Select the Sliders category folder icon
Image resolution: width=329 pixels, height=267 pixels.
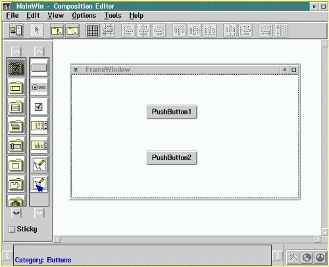pyautogui.click(x=16, y=145)
